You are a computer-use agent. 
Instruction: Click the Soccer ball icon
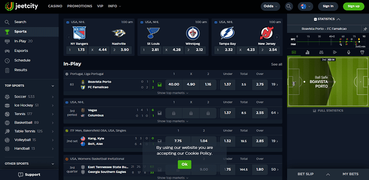(7, 97)
